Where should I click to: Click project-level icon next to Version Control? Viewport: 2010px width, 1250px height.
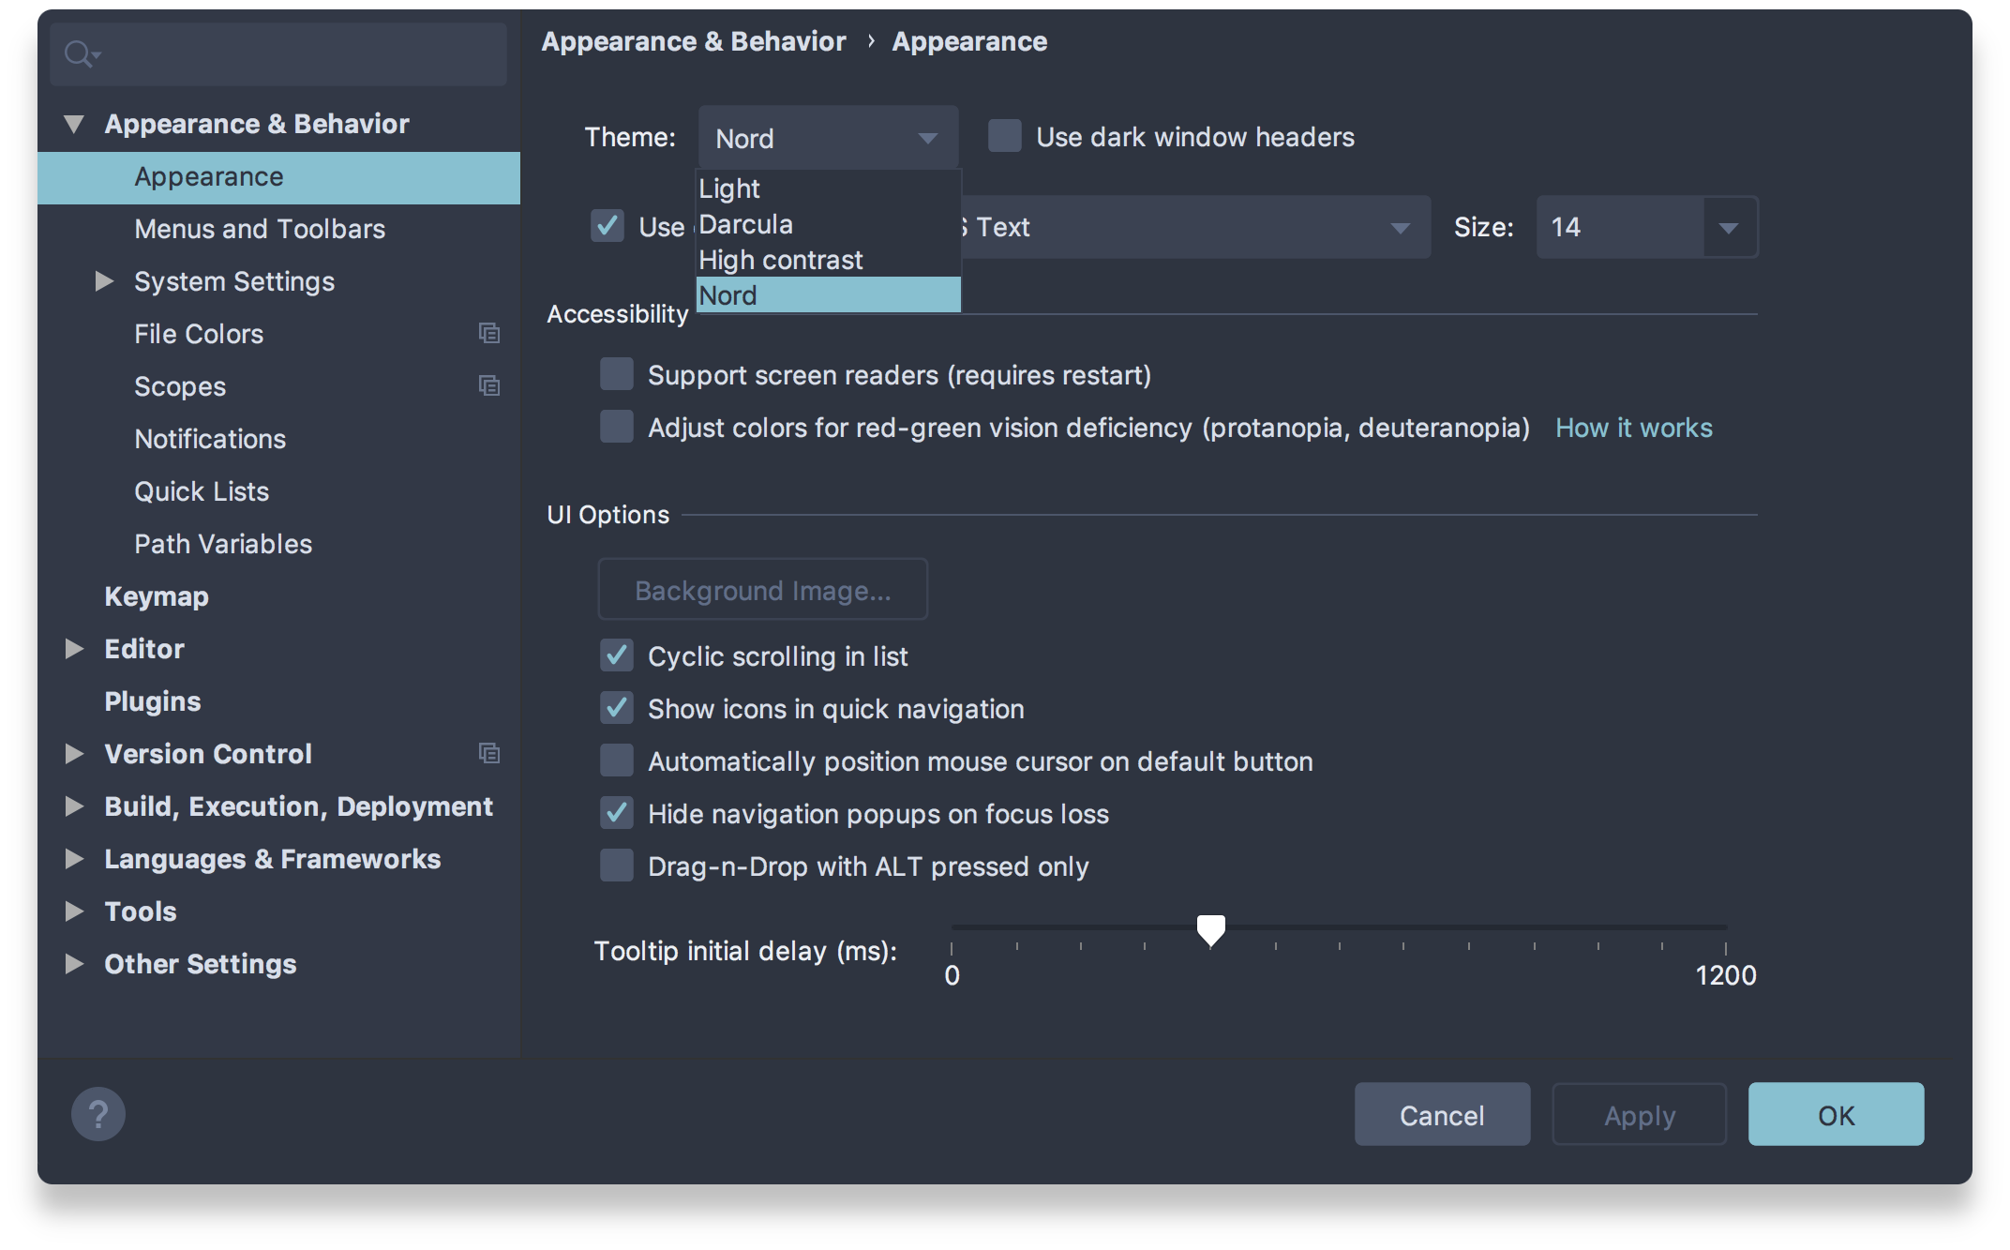(x=488, y=754)
